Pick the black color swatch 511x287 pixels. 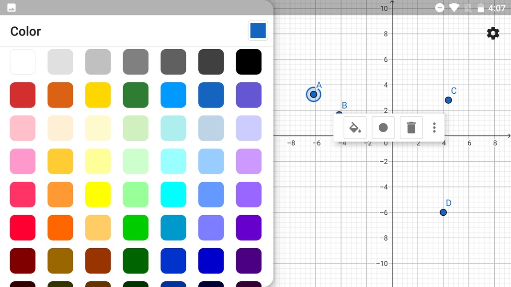pos(249,62)
